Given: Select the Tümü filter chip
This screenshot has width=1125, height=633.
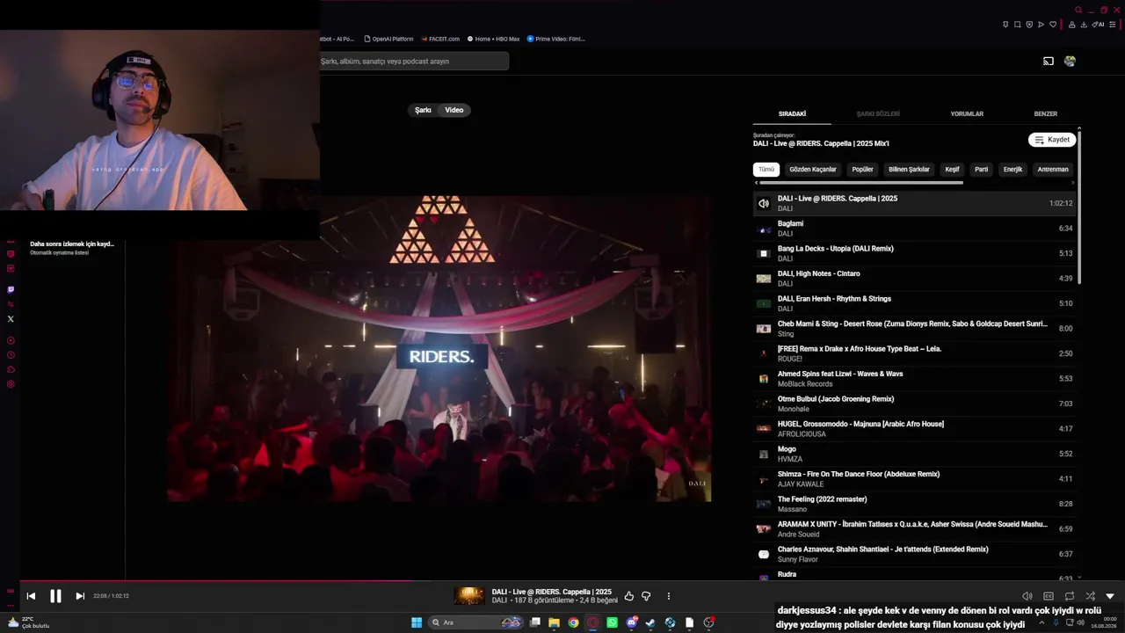Looking at the screenshot, I should (x=766, y=170).
